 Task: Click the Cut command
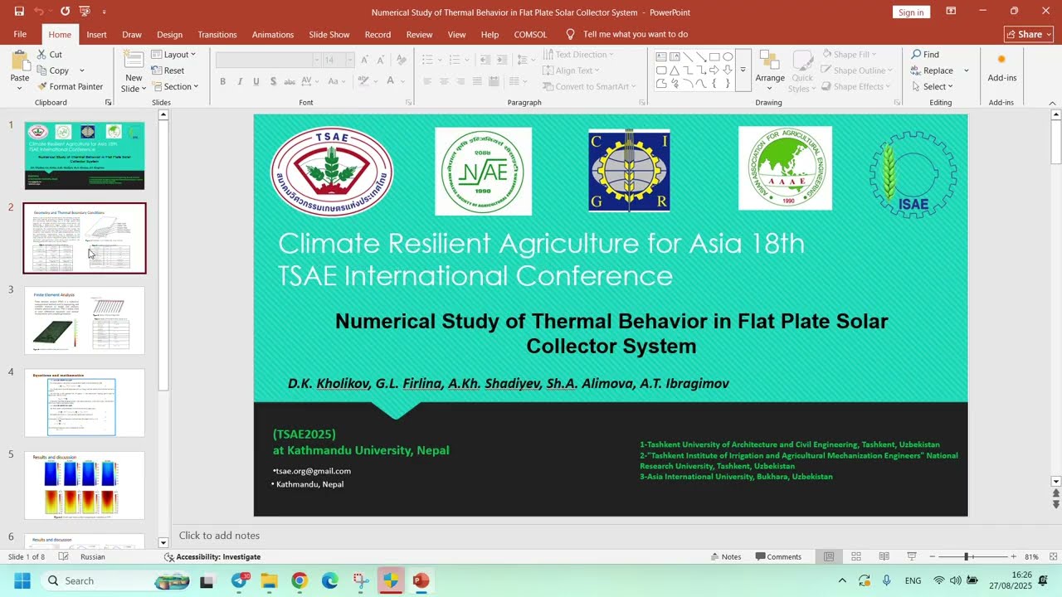49,55
